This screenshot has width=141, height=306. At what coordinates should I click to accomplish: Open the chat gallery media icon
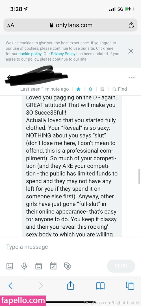click(x=102, y=89)
